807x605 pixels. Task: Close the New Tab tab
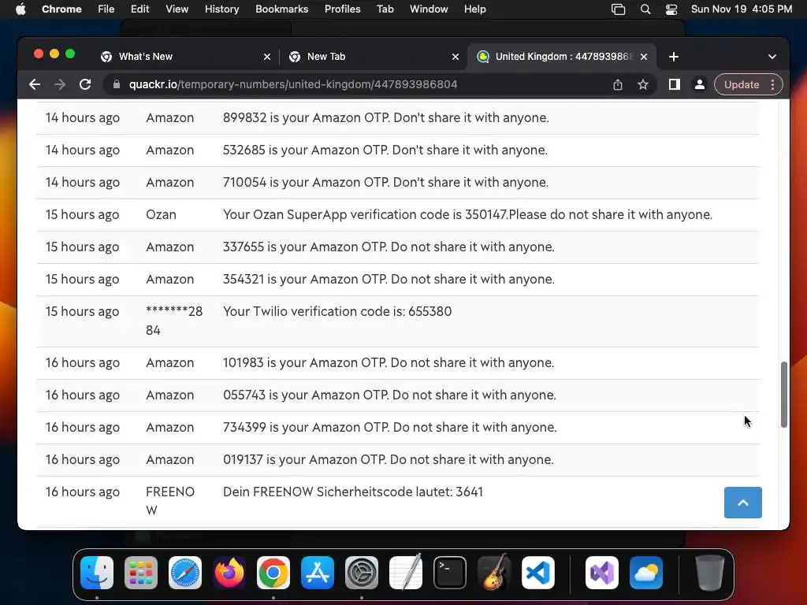pyautogui.click(x=456, y=57)
